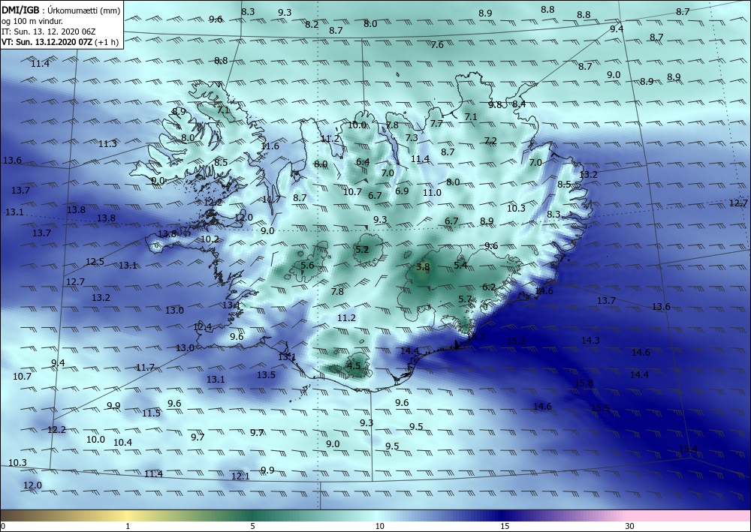Click the 11.7 value east of Breiðafjörður
The width and height of the screenshot is (751, 532).
point(272,199)
